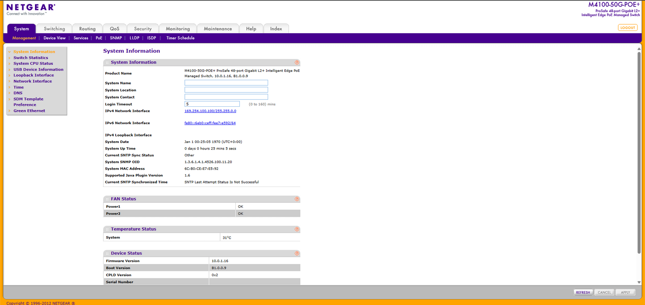Open Switch Statistics in sidebar

pos(31,58)
